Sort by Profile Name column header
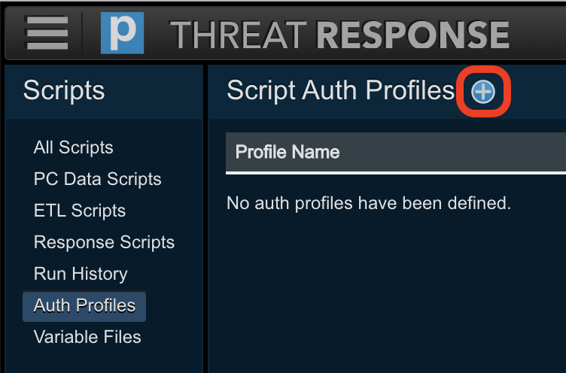This screenshot has height=373, width=566. point(288,152)
